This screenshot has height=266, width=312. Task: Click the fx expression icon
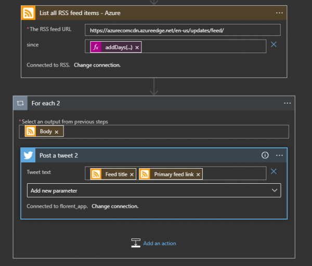point(96,47)
